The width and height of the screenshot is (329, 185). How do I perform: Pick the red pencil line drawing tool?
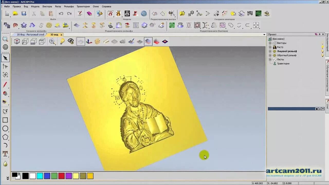[x=5, y=85]
